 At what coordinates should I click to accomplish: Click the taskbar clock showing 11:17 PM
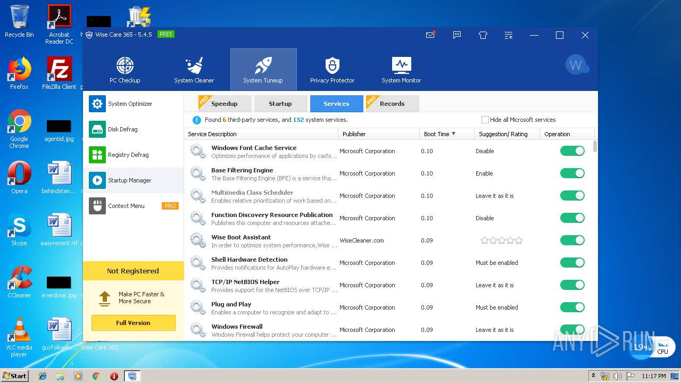coord(654,376)
